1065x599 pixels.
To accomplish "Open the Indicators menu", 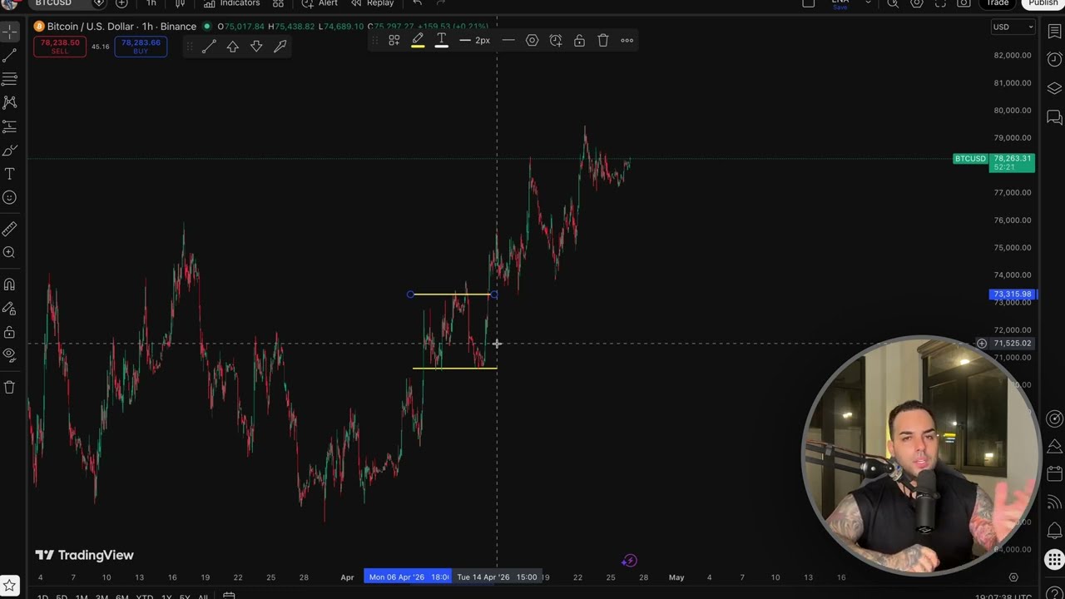I will coord(232,3).
